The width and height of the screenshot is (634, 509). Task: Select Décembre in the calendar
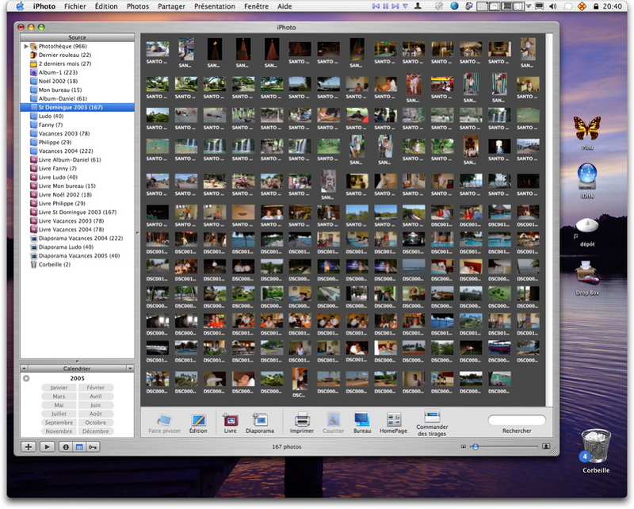click(96, 431)
